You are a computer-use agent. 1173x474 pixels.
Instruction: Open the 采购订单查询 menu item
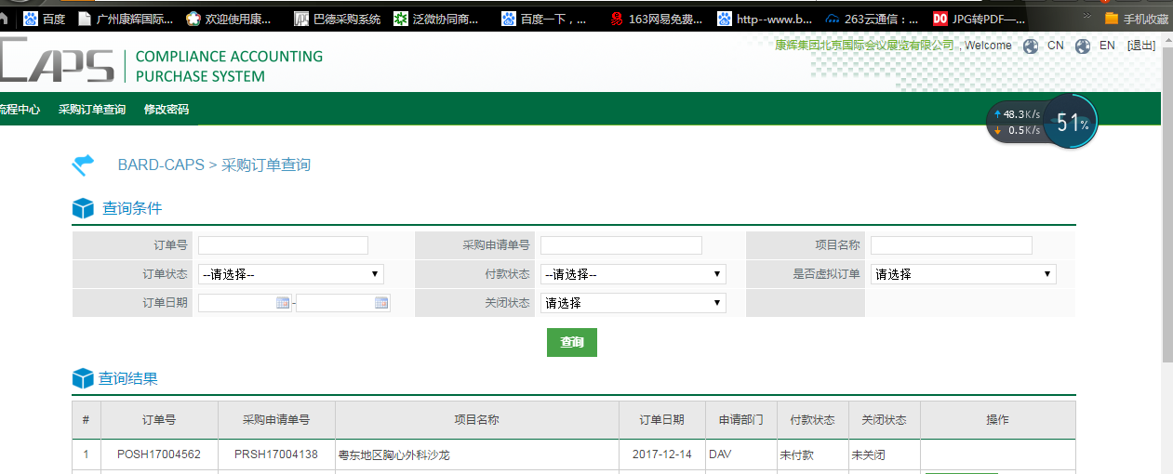pos(91,110)
